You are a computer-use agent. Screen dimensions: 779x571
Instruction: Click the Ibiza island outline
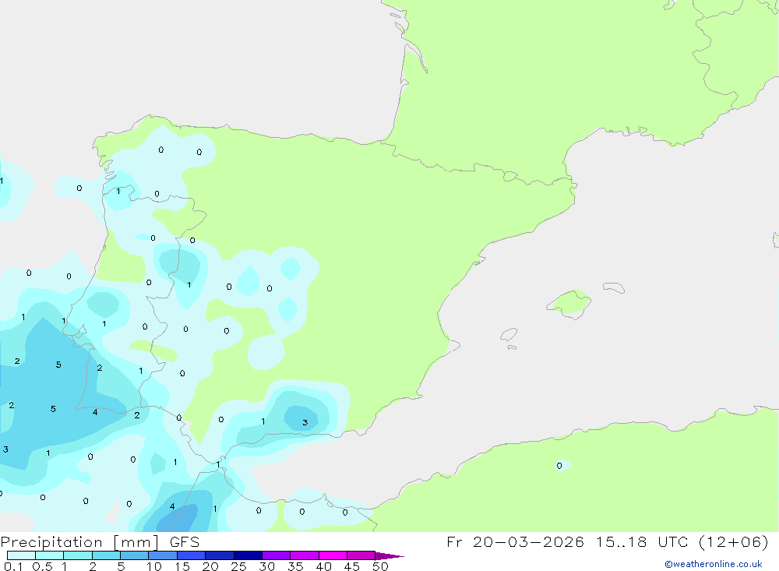coord(509,335)
